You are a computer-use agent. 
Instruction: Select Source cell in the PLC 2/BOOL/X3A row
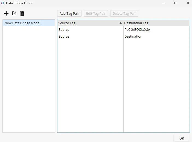(x=64, y=30)
